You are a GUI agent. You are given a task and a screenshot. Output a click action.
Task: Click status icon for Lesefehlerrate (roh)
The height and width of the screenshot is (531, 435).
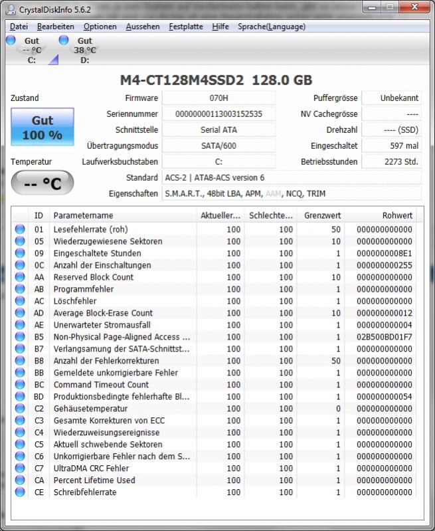point(20,229)
